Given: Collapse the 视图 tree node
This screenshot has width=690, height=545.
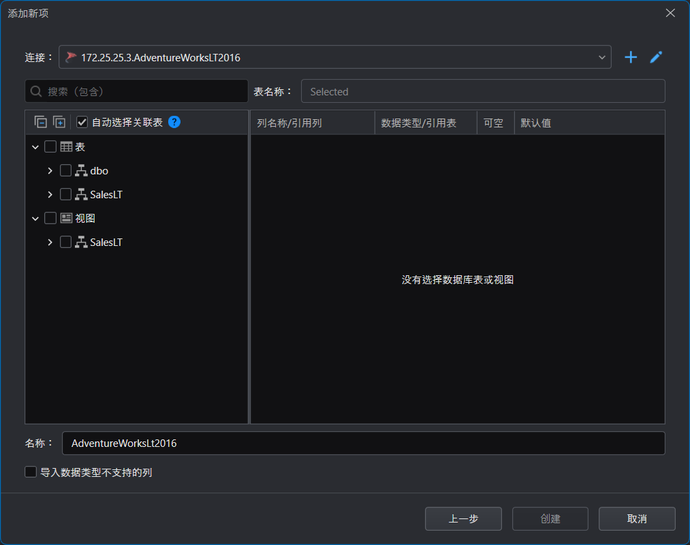Looking at the screenshot, I should (x=35, y=219).
